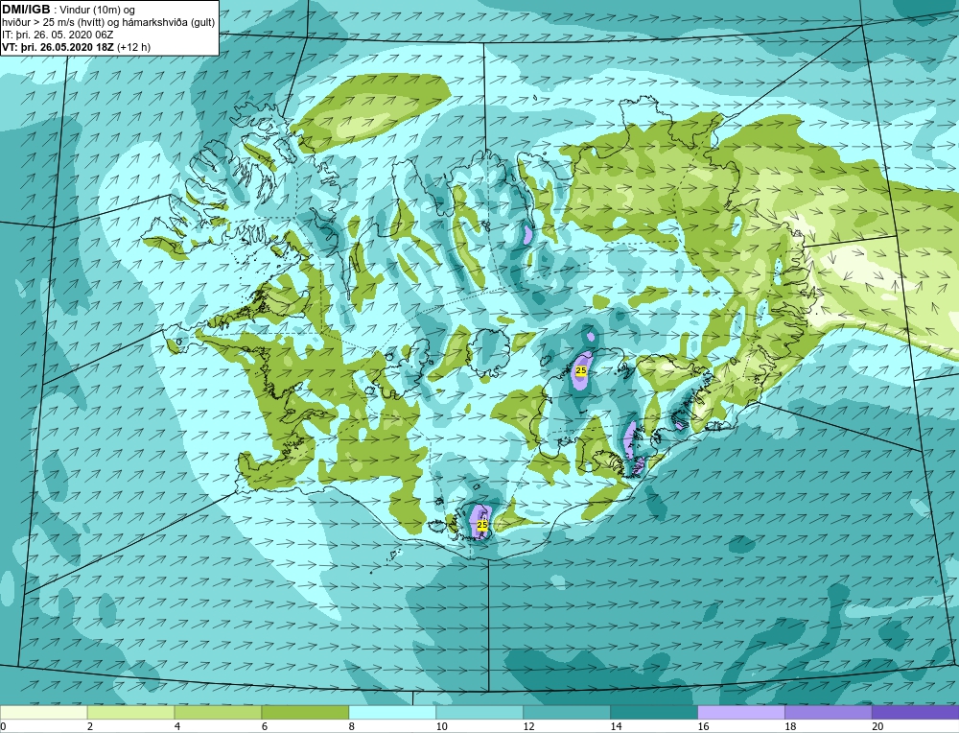Click the IT: þri. 26. 05. 2020 06Z line

[x=58, y=35]
